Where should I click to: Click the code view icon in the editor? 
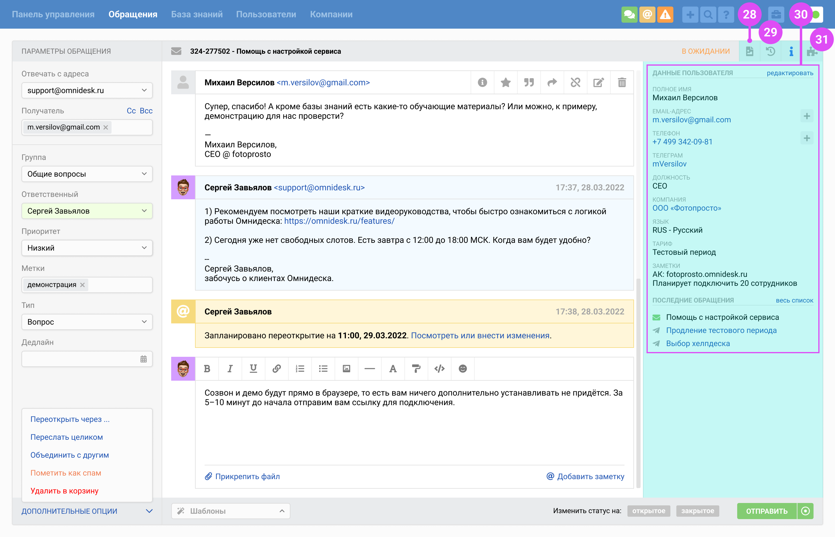point(439,368)
